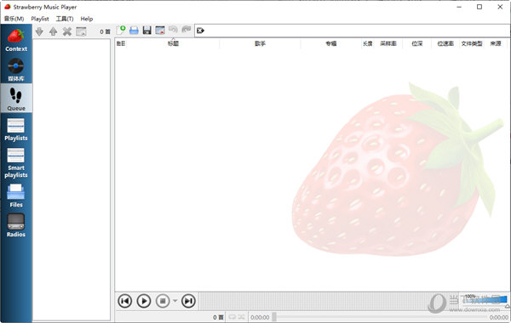Sort by the 采样率 column header

tap(388, 43)
